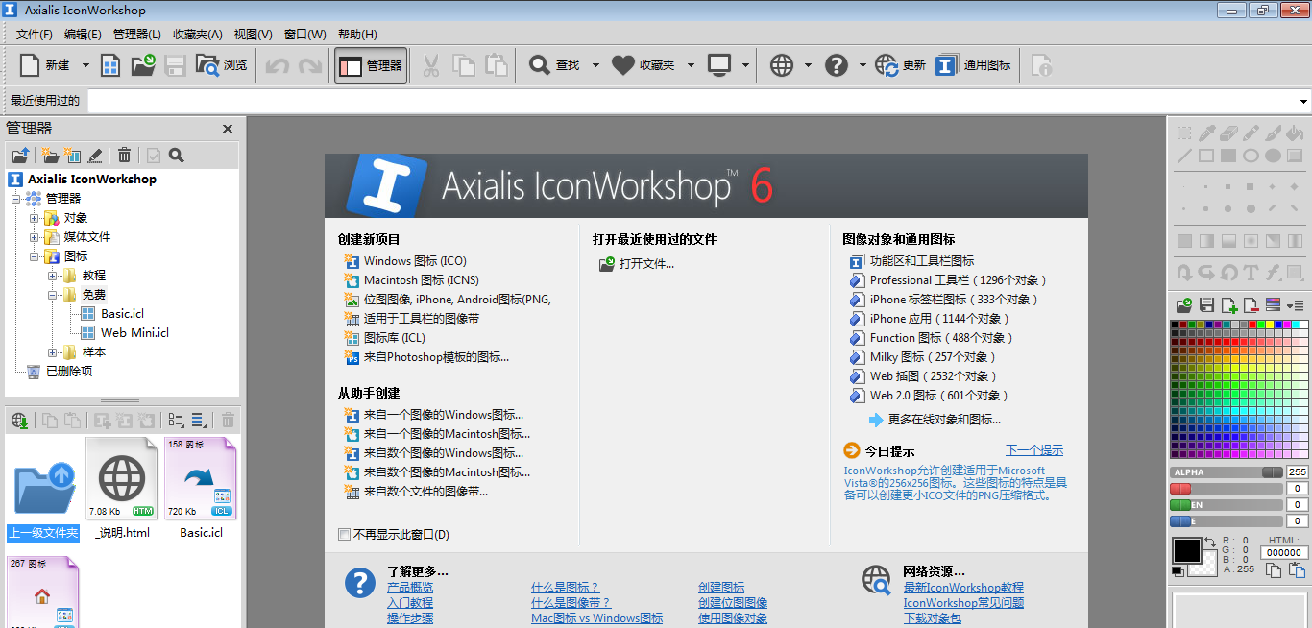Expand the 样本 folder node
The image size is (1312, 628).
pyautogui.click(x=53, y=352)
